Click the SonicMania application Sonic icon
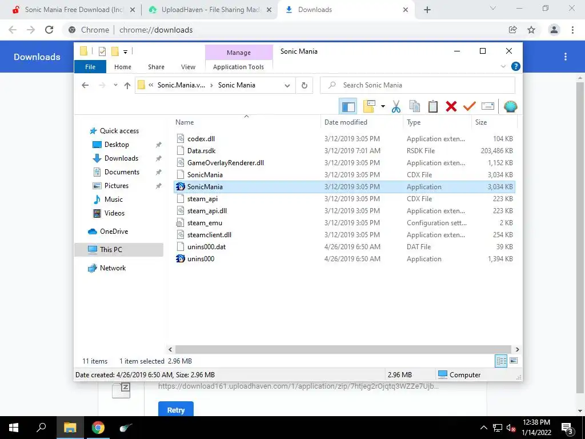585x439 pixels. 180,186
